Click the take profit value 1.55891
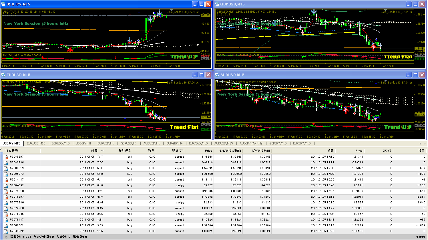 (x=264, y=168)
